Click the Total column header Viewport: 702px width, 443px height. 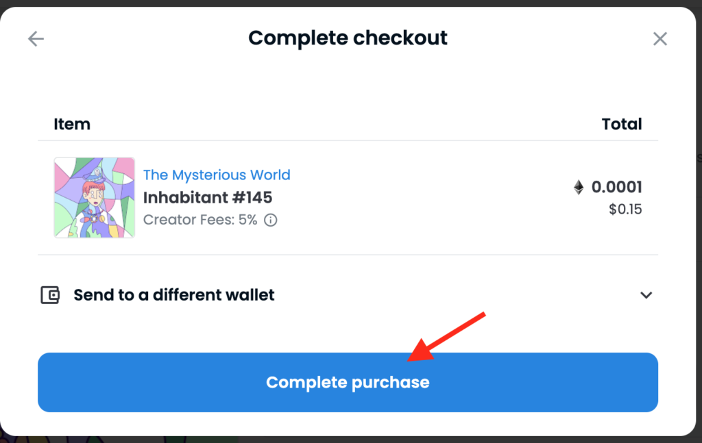(x=622, y=124)
